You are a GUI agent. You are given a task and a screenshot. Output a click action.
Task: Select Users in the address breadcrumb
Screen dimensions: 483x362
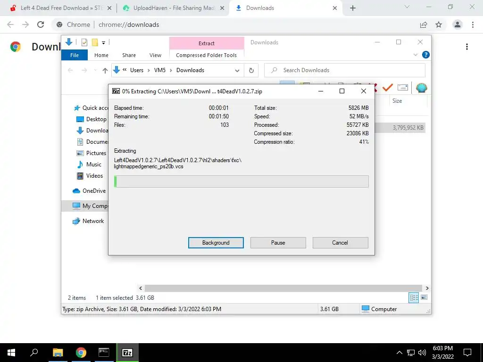pyautogui.click(x=137, y=70)
